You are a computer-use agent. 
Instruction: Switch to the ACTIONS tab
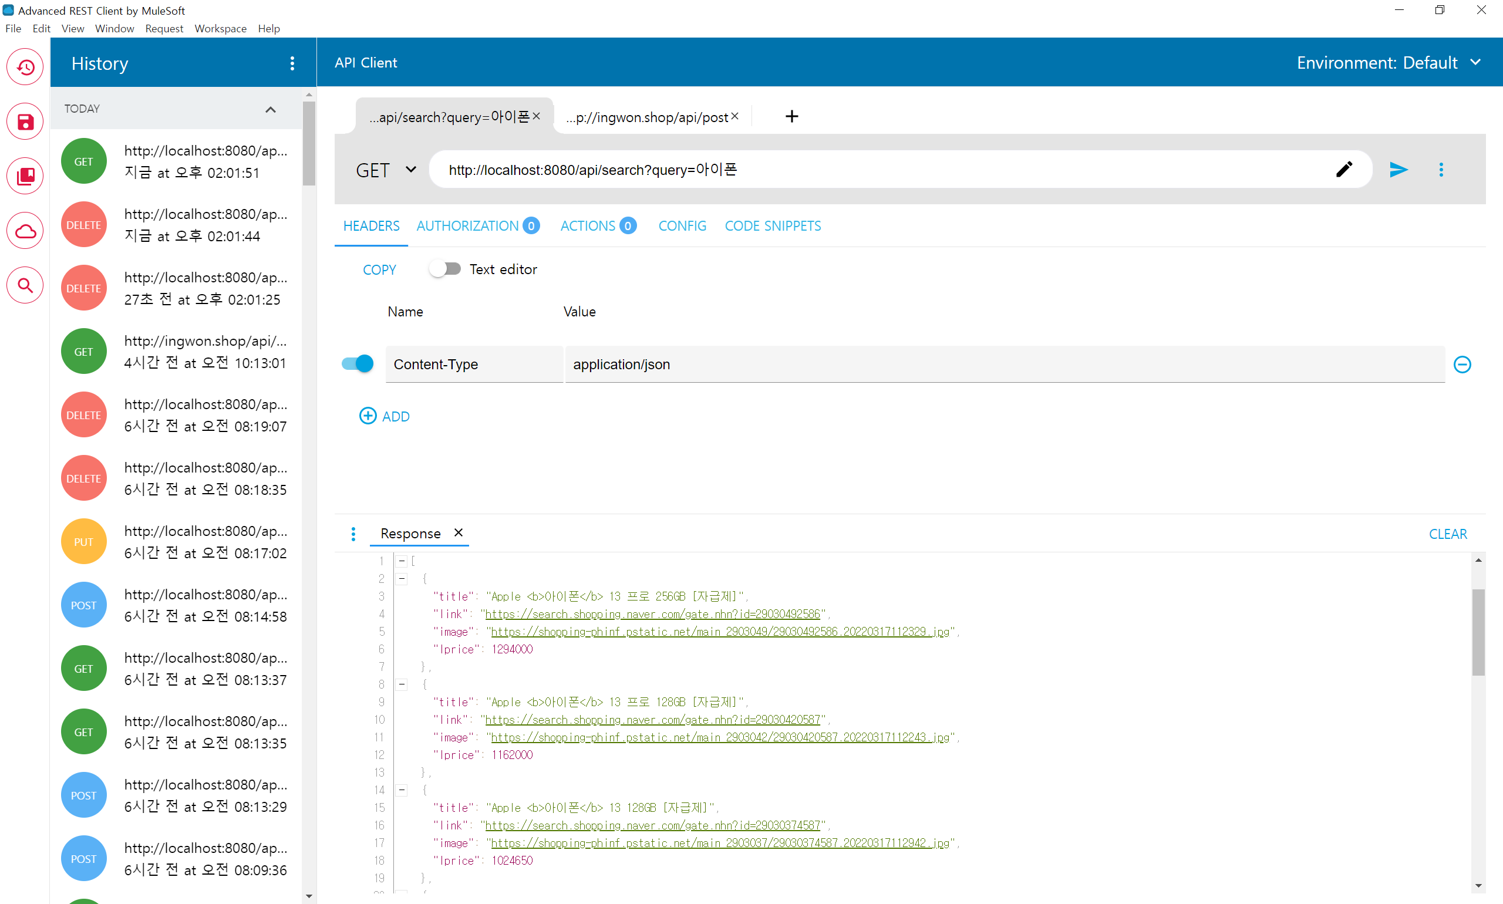598,226
